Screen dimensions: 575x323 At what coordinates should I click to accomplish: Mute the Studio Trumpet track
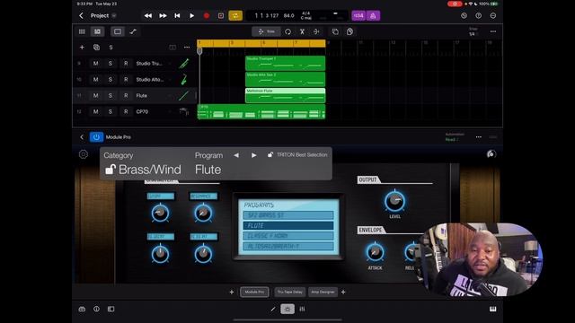(96, 64)
